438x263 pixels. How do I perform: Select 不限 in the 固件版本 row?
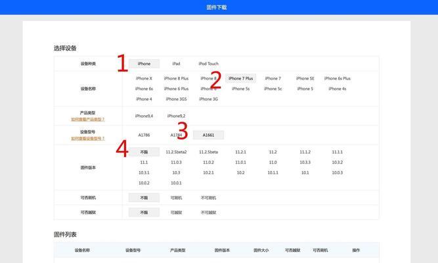(144, 152)
